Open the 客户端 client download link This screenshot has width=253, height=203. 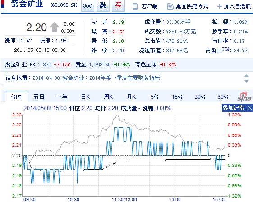(x=149, y=6)
